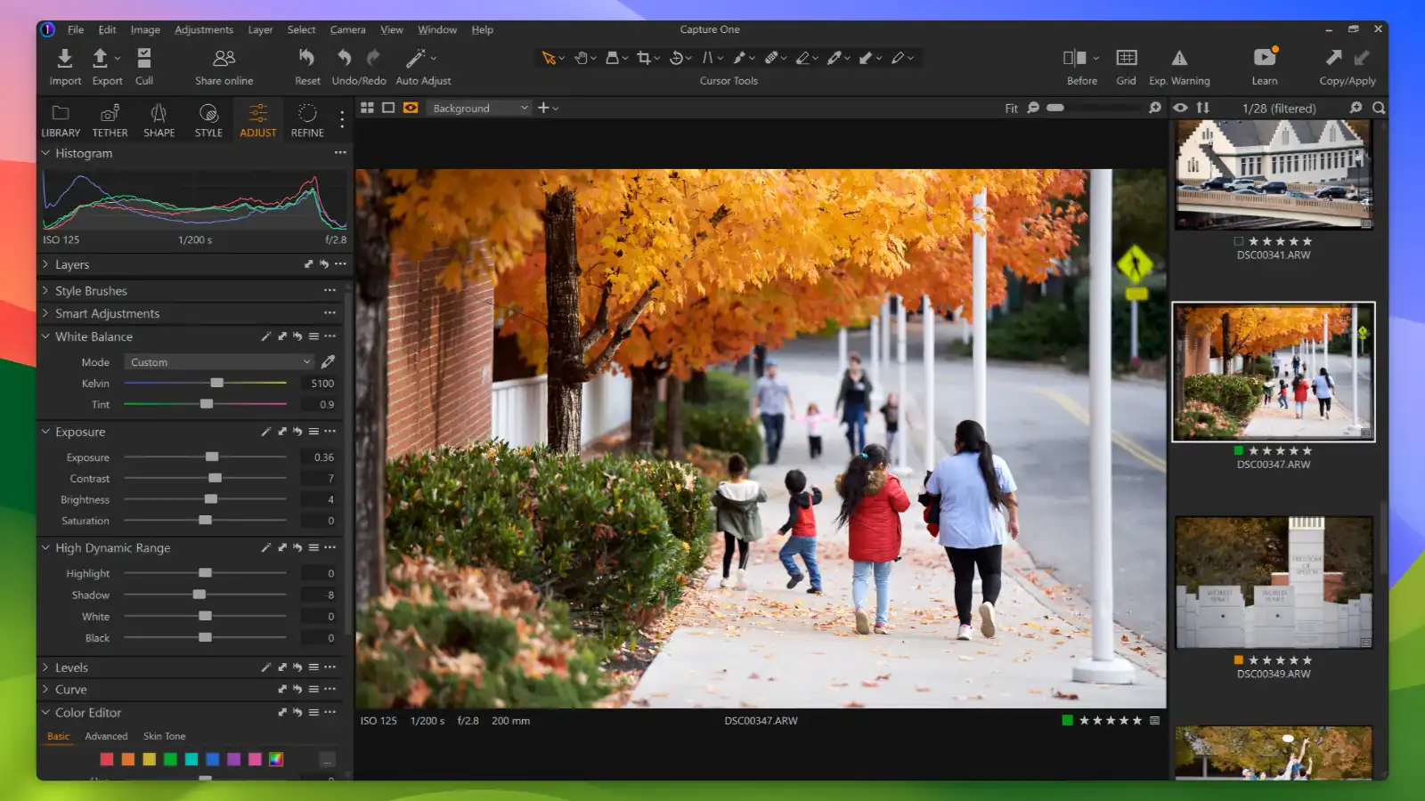Open the White Balance Mode dropdown

[x=217, y=361]
